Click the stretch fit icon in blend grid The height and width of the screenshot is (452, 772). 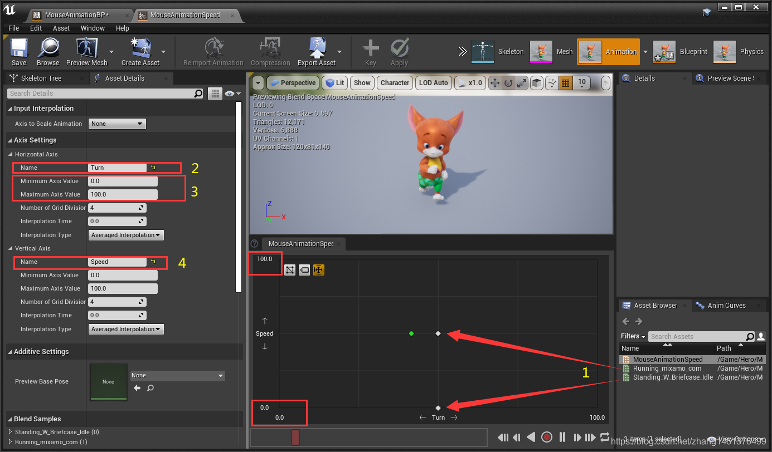pyautogui.click(x=319, y=270)
